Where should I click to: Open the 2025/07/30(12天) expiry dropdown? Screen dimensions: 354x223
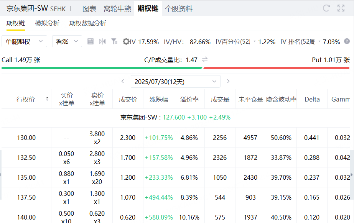tap(175, 81)
